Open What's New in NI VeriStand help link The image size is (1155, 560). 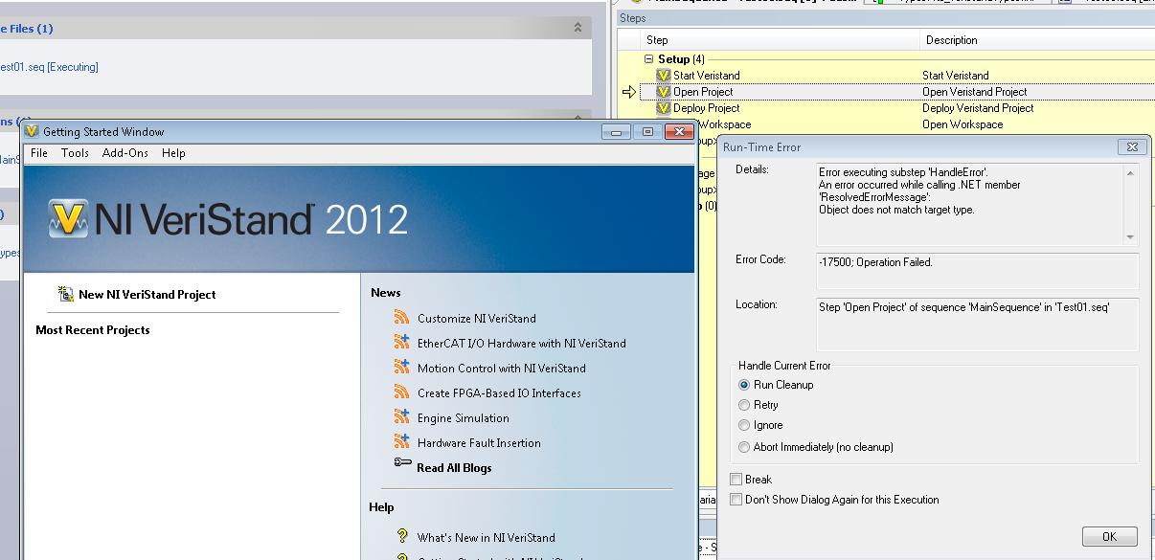[486, 538]
